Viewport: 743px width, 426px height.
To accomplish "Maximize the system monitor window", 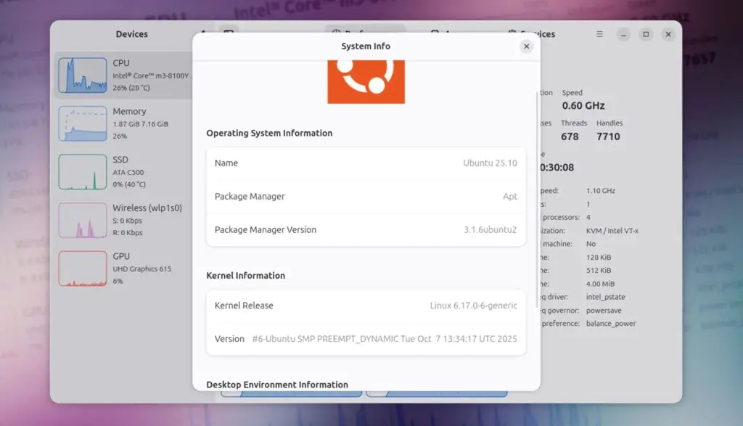I will coord(646,34).
